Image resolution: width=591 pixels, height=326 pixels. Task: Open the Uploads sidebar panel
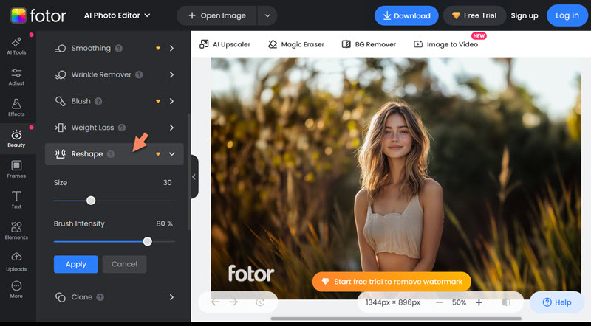pyautogui.click(x=16, y=261)
